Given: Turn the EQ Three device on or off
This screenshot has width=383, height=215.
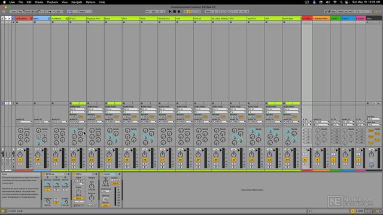Looking at the screenshot, I should [x=44, y=174].
